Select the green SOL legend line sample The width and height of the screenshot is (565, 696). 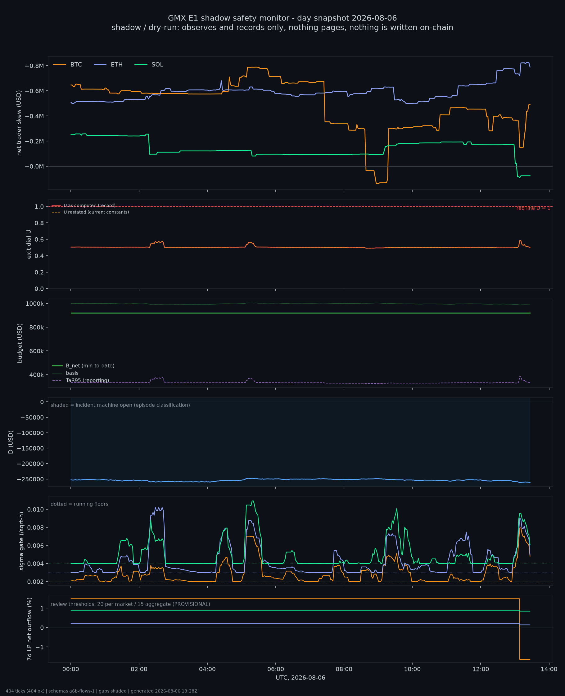coord(141,65)
